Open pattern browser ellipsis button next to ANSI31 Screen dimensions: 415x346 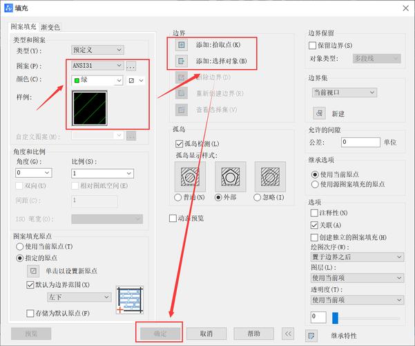click(x=131, y=66)
